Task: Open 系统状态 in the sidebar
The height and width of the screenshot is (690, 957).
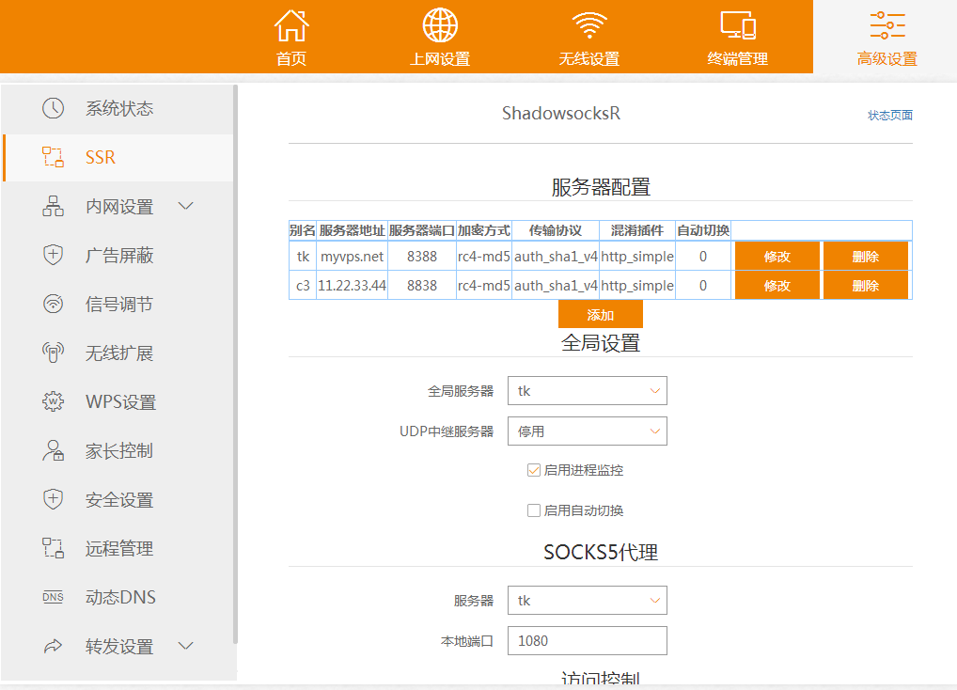Action: tap(118, 108)
